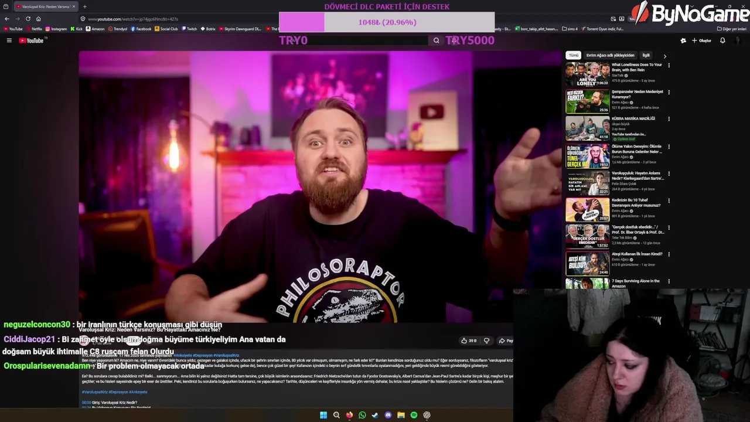This screenshot has height=422, width=750.
Task: Click the Ateşi Kullanan İlk İnsan Kimdi title
Action: pos(637,254)
